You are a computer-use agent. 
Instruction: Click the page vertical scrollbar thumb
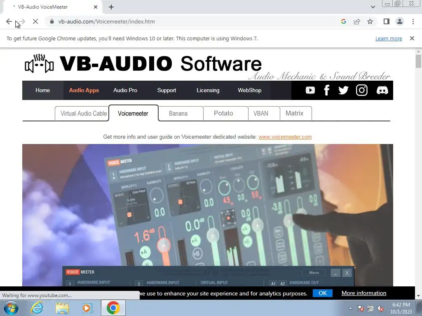pos(418,61)
